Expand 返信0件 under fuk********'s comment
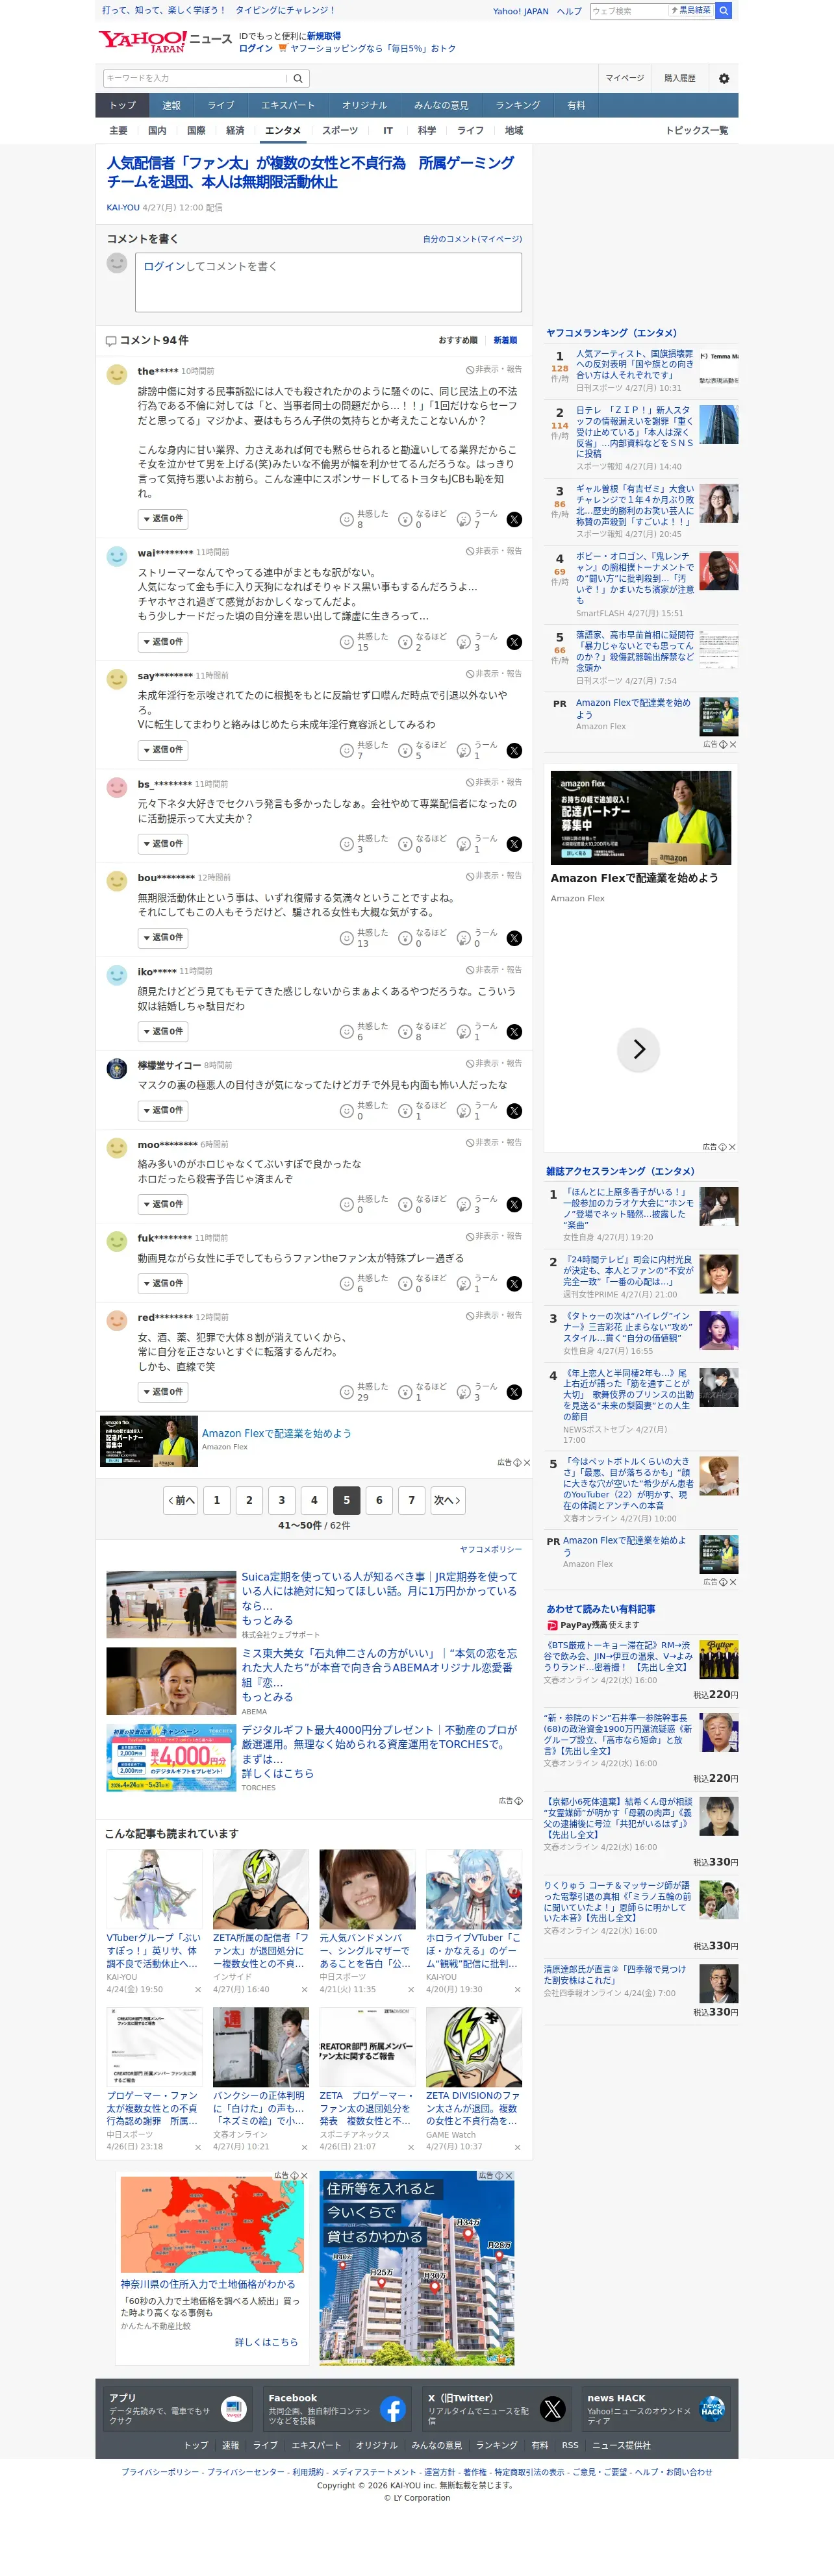This screenshot has width=834, height=2576. coord(163,1284)
